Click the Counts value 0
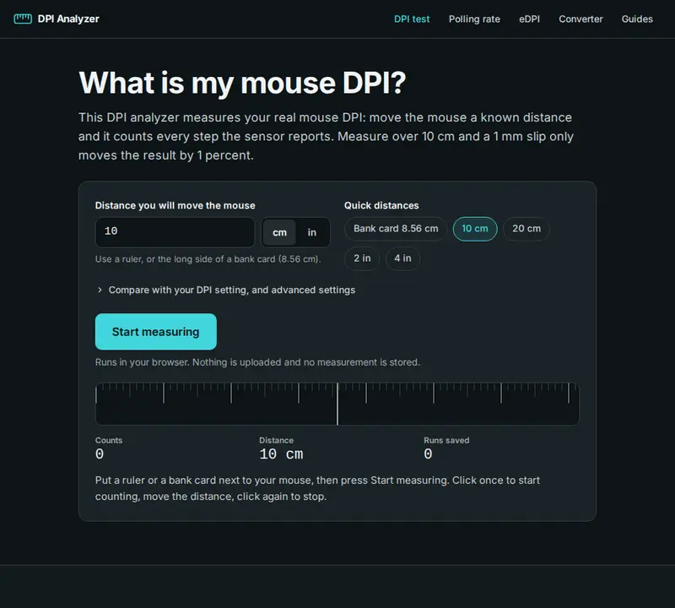This screenshot has height=608, width=675. click(100, 453)
